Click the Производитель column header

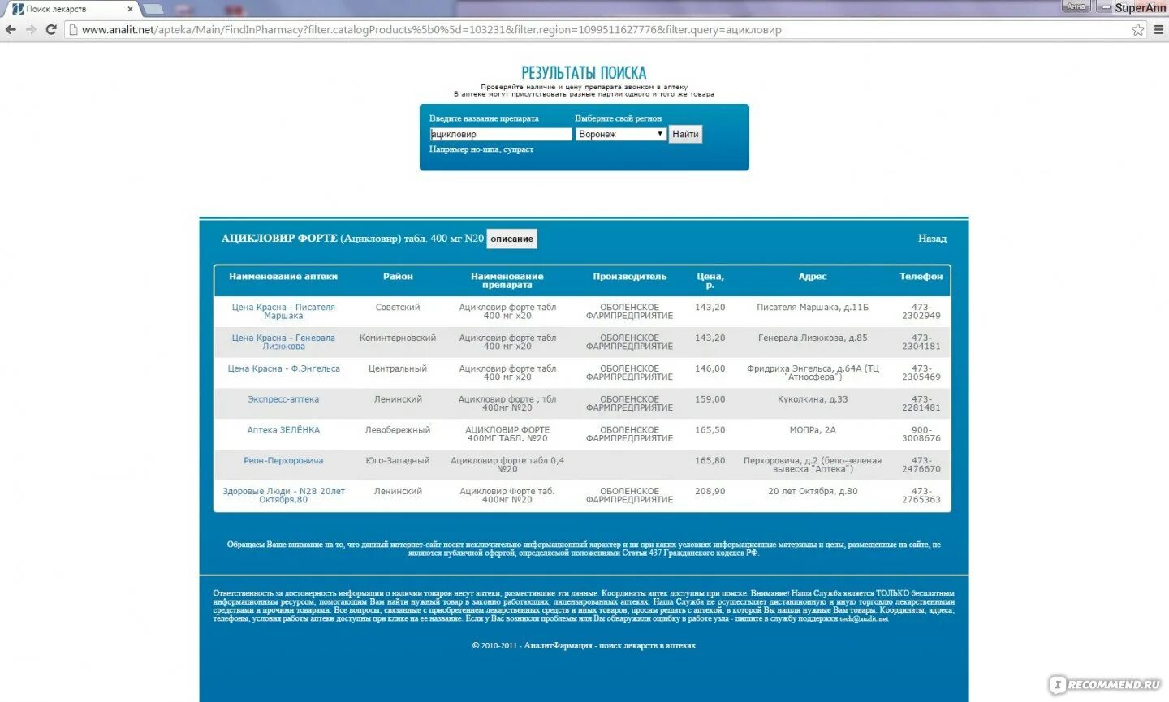pos(630,277)
